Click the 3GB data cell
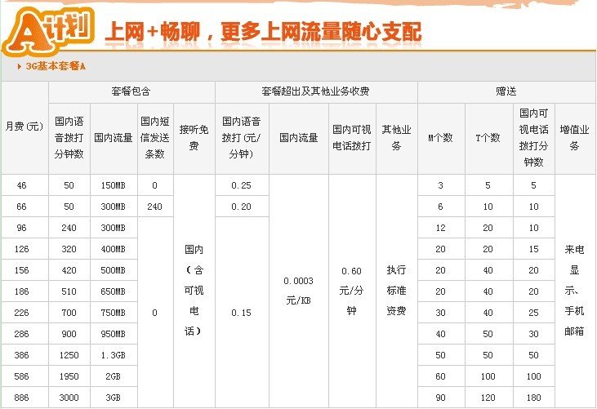Image resolution: width=597 pixels, height=409 pixels. [114, 398]
